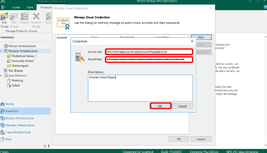The height and width of the screenshot is (153, 267).
Task: Click the Protection Group 1 icon
Action: (x=9, y=56)
